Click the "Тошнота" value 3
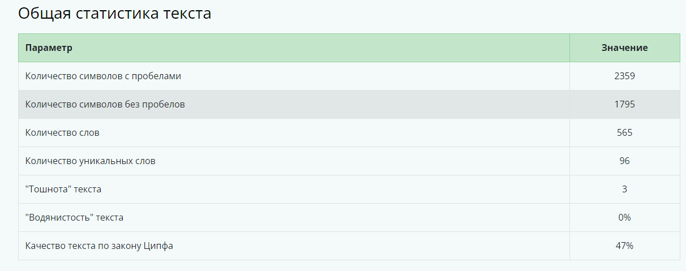Viewport: 686px width, 271px height. [x=624, y=189]
